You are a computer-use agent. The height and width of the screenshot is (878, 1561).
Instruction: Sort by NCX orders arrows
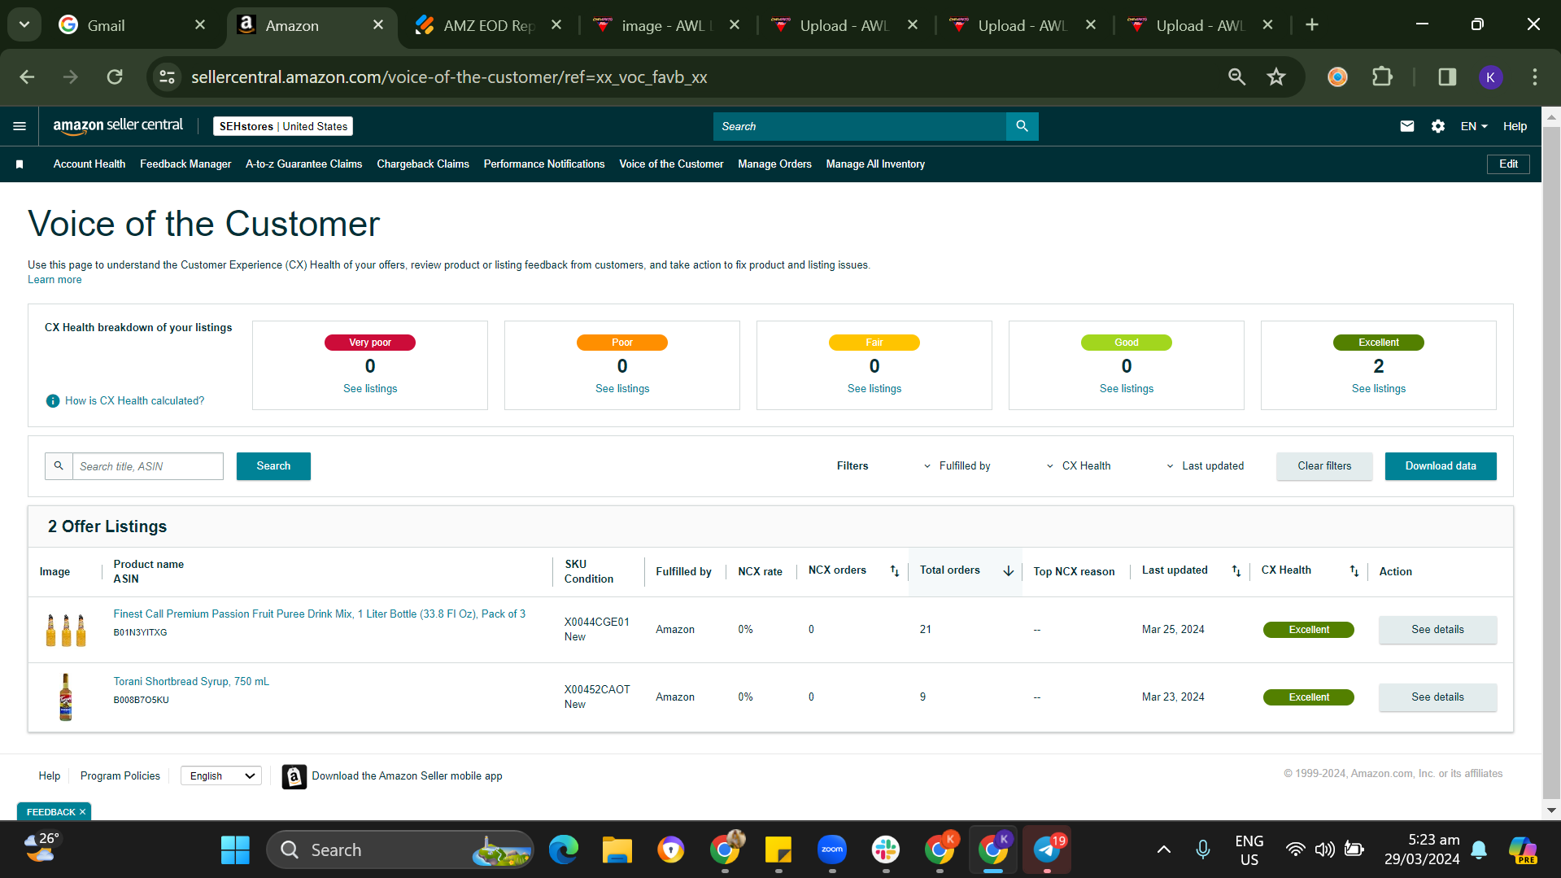pyautogui.click(x=895, y=571)
